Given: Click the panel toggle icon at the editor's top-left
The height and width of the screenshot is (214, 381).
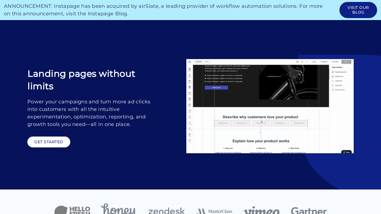Looking at the screenshot, I should point(190,62).
